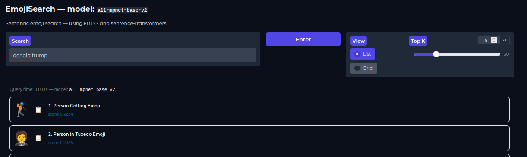This screenshot has height=157, width=527.
Task: Focus the search box containing "donald trump"
Action: coord(133,55)
